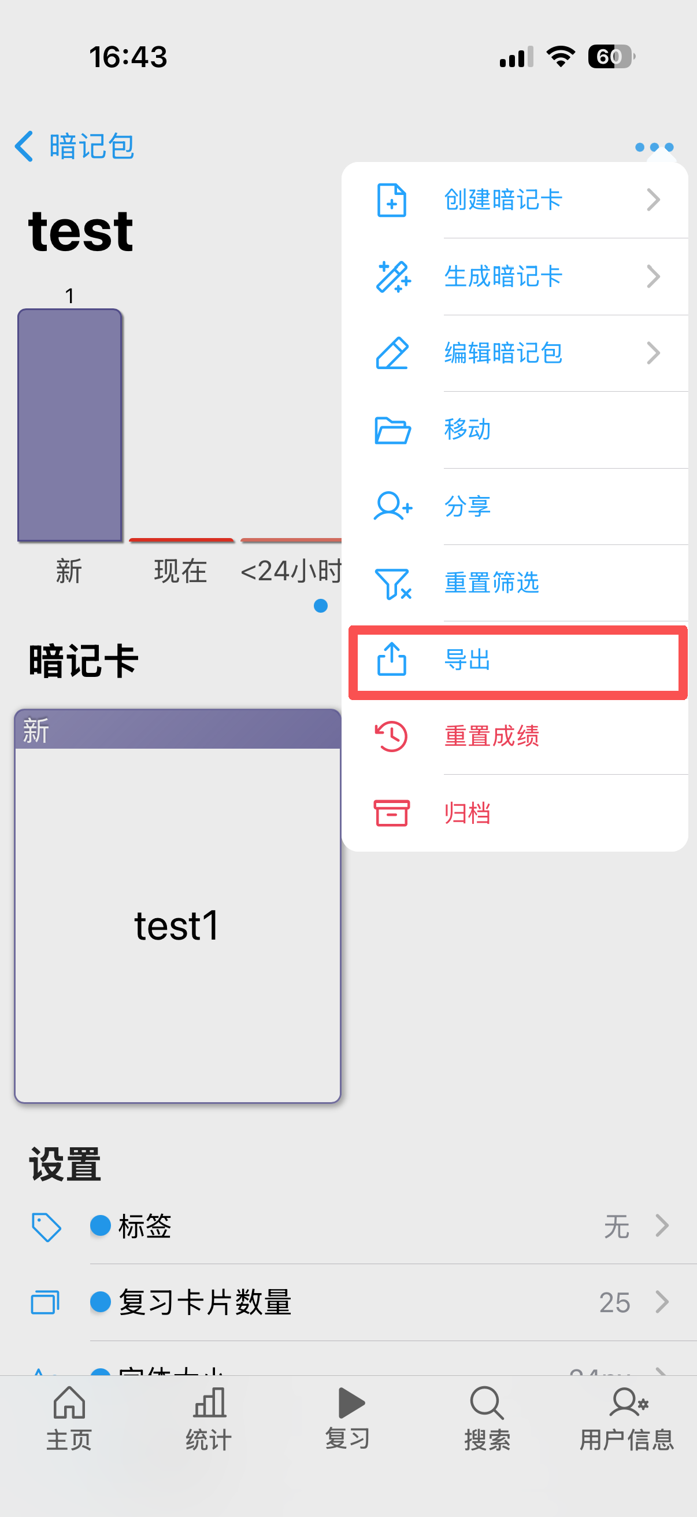Select 导出 from the menu
697x1517 pixels.
tap(518, 661)
